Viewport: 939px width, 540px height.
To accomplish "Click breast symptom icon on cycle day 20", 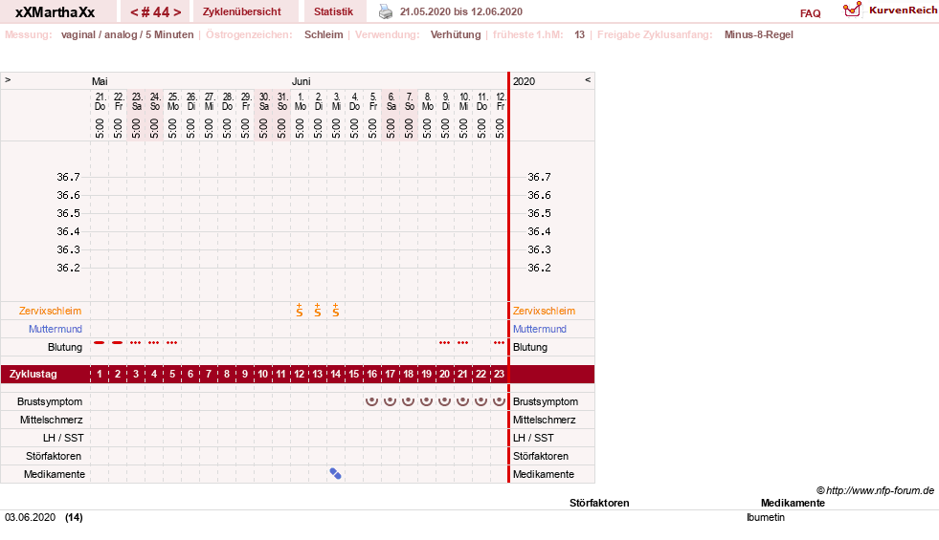I will click(444, 400).
